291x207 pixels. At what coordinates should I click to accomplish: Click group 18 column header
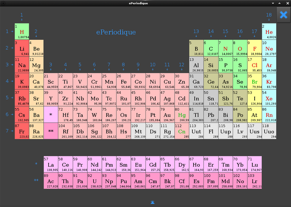pyautogui.click(x=269, y=15)
